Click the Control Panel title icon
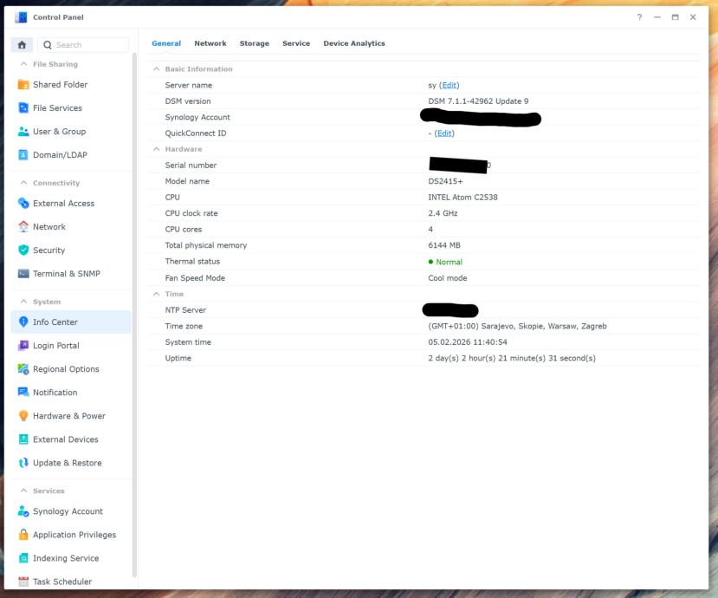Screen dimensions: 718x598 coord(21,17)
